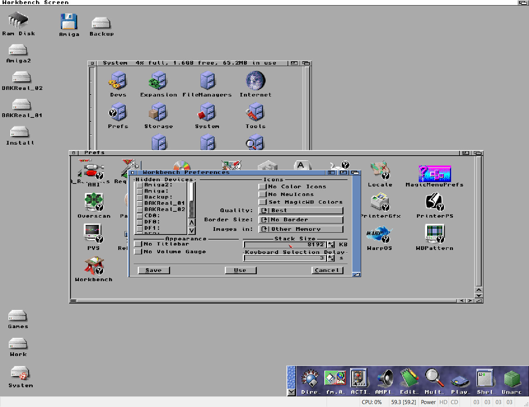Viewport: 529px width, 407px height.
Task: Enable the No Titlebar checkbox
Action: (138, 244)
